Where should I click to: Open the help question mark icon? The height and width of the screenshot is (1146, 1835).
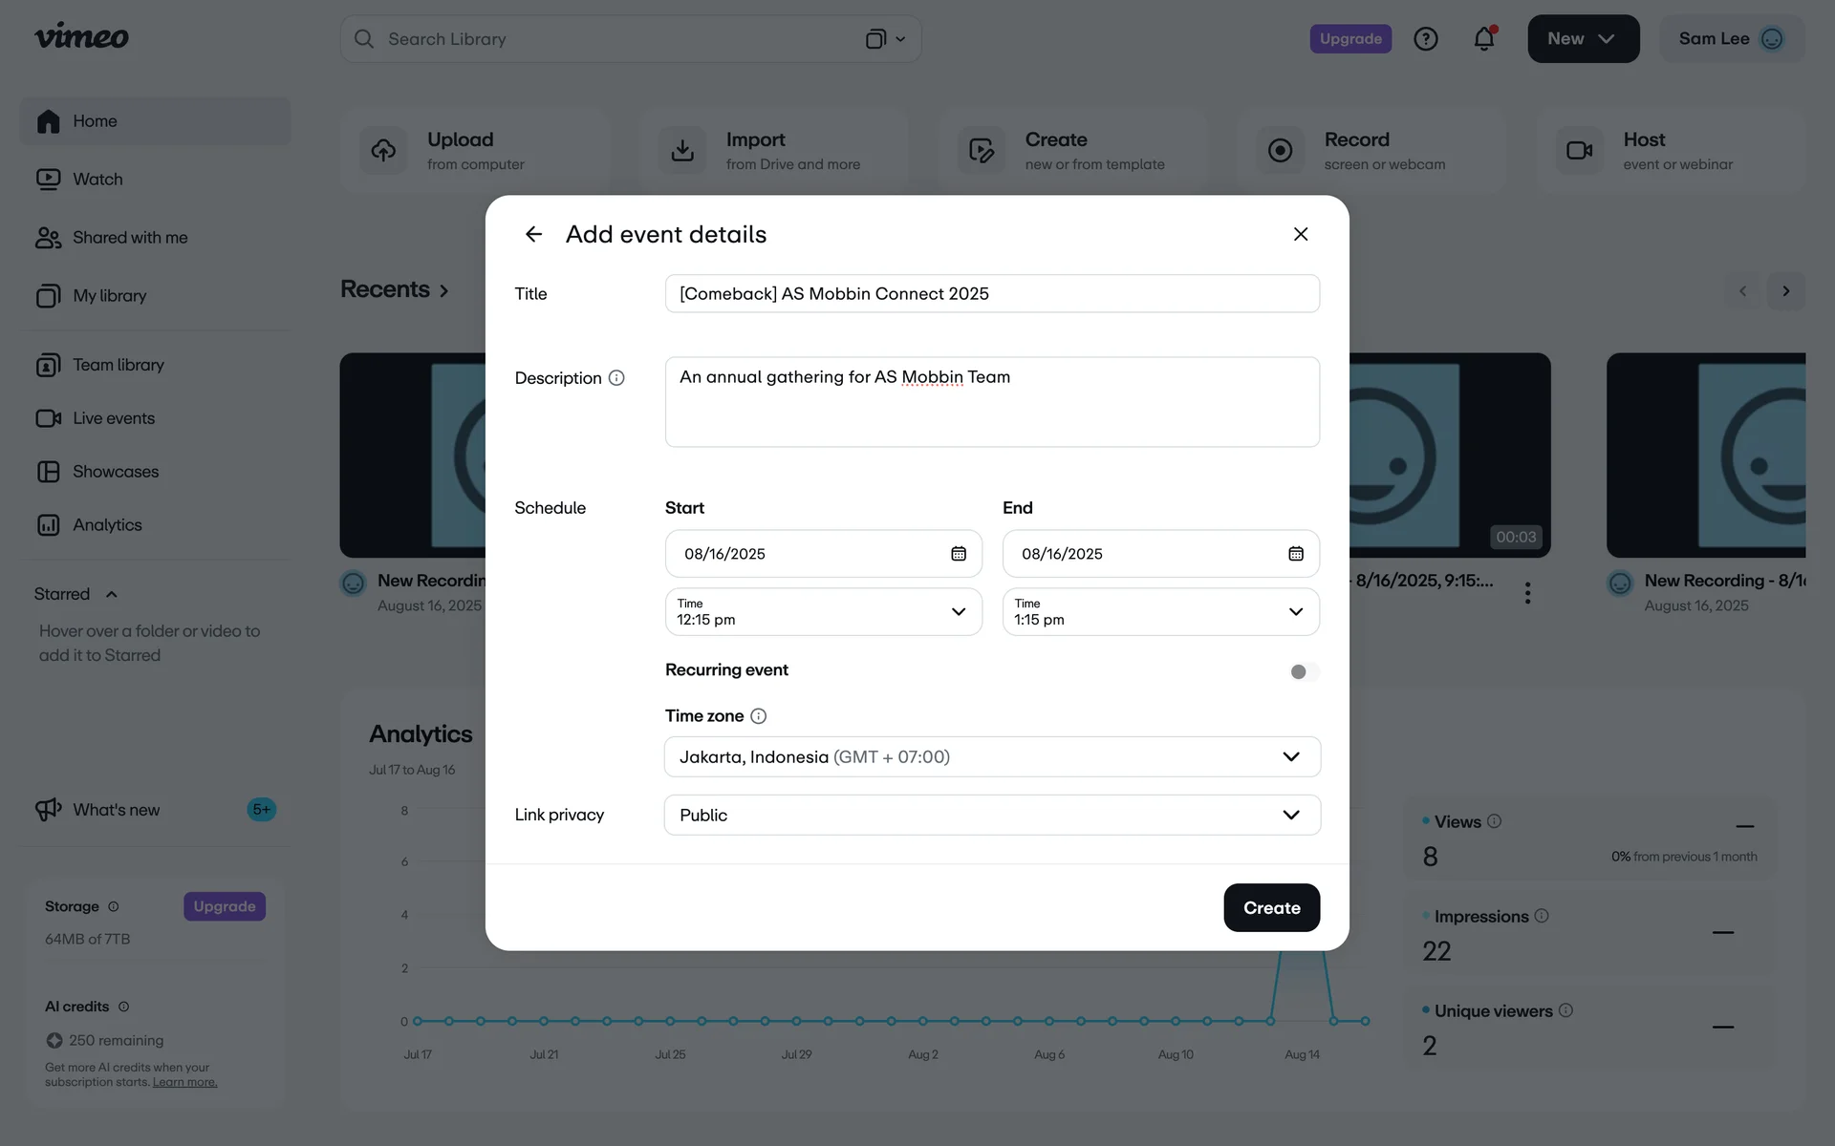(x=1425, y=39)
